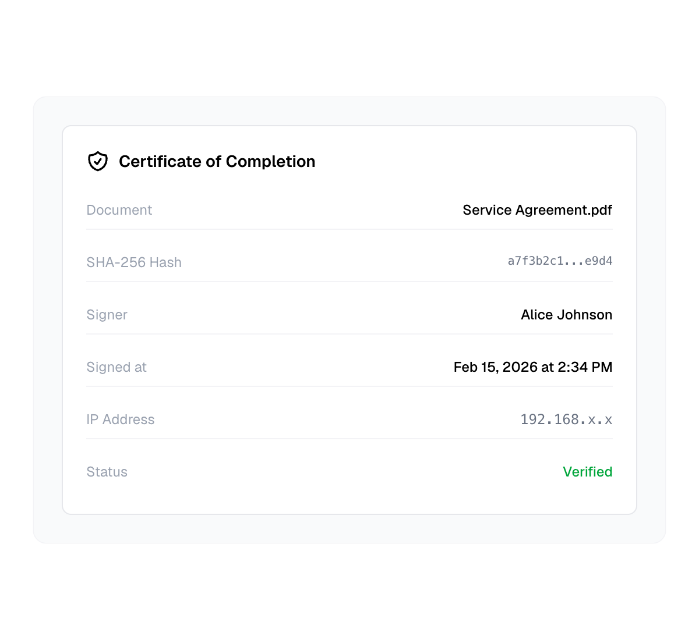Click the divider line under the Document row
The height and width of the screenshot is (640, 699).
pyautogui.click(x=349, y=229)
